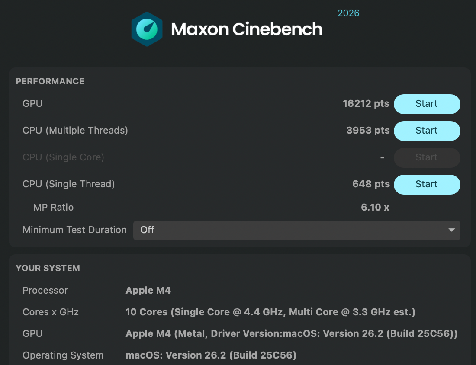The height and width of the screenshot is (365, 476).
Task: Click the 'GPU' label in Performance section
Action: click(x=32, y=104)
